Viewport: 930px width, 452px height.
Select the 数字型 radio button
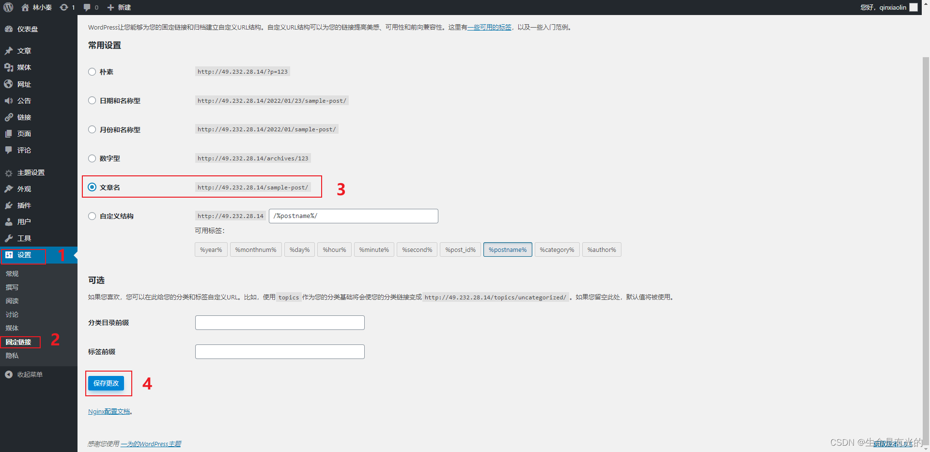tap(92, 158)
